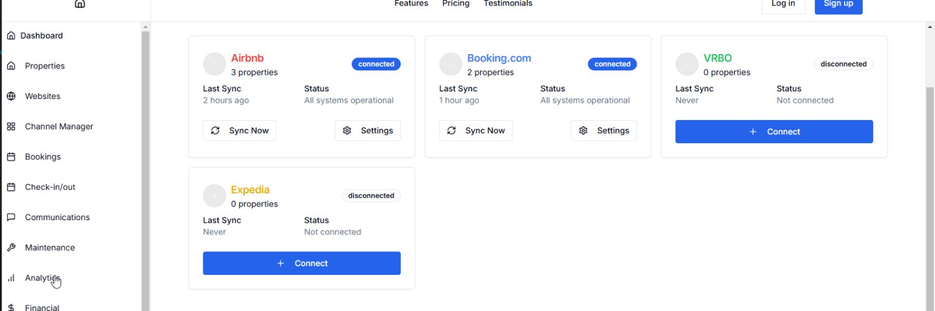Open Airbnb channel Settings
The image size is (935, 311).
coord(368,131)
